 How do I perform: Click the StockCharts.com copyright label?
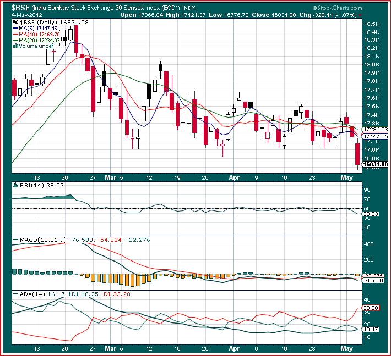(338, 8)
